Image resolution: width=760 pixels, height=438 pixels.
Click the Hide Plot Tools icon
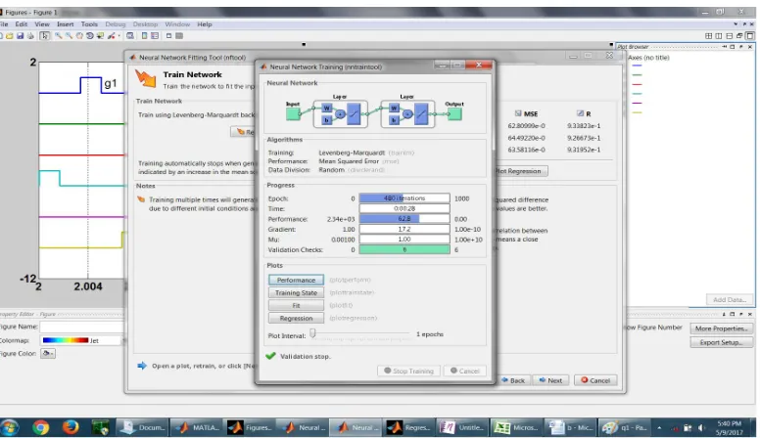click(168, 36)
